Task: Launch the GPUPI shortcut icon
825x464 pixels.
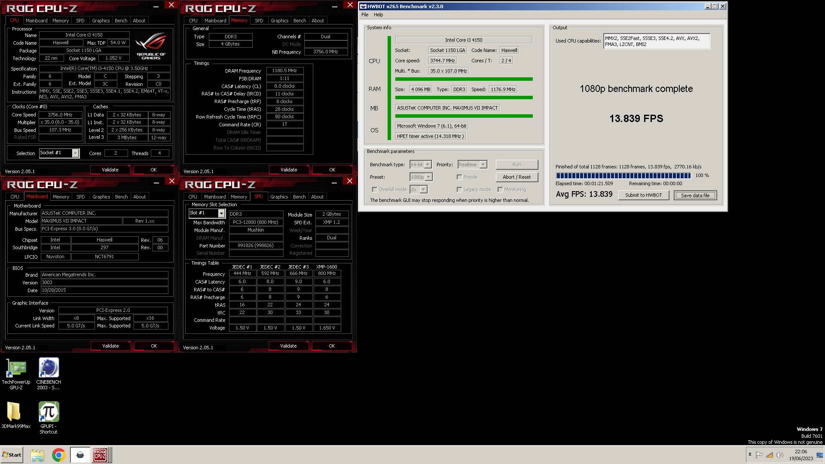Action: (49, 418)
